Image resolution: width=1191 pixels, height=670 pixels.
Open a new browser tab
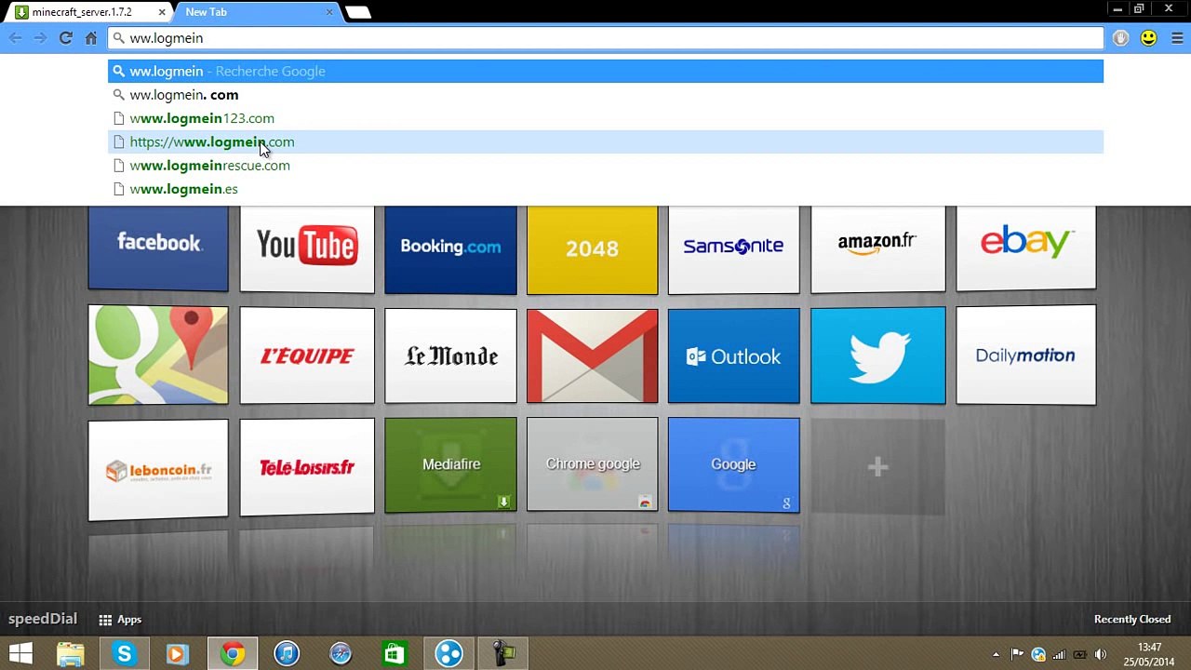357,12
